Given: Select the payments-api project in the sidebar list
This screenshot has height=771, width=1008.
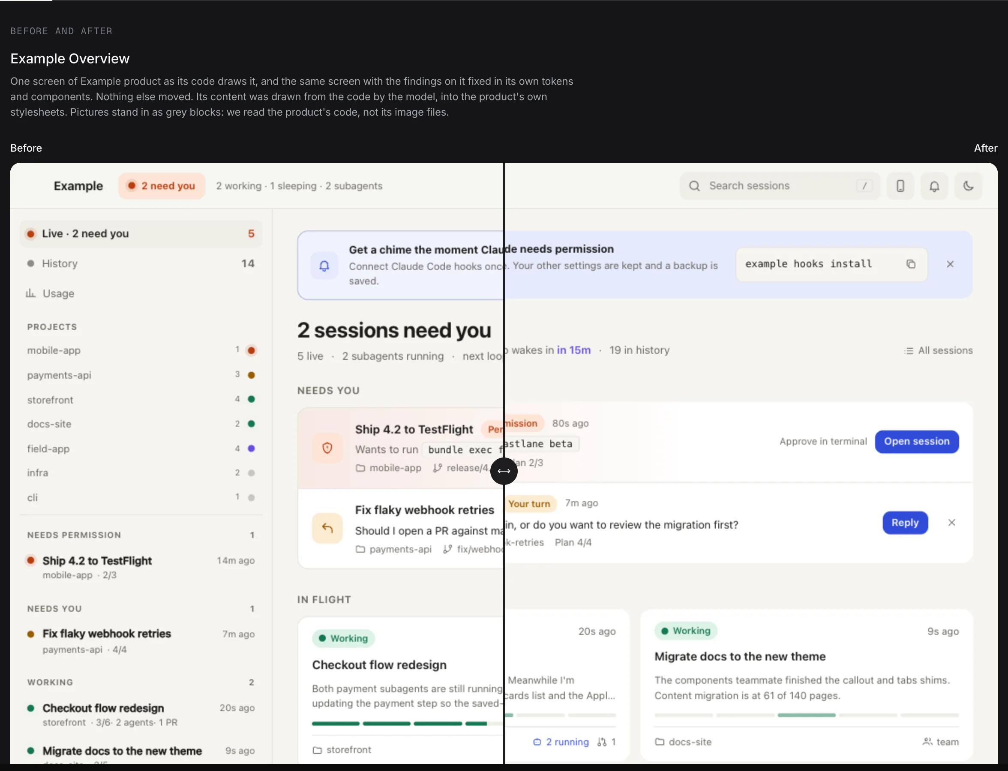Looking at the screenshot, I should tap(141, 375).
